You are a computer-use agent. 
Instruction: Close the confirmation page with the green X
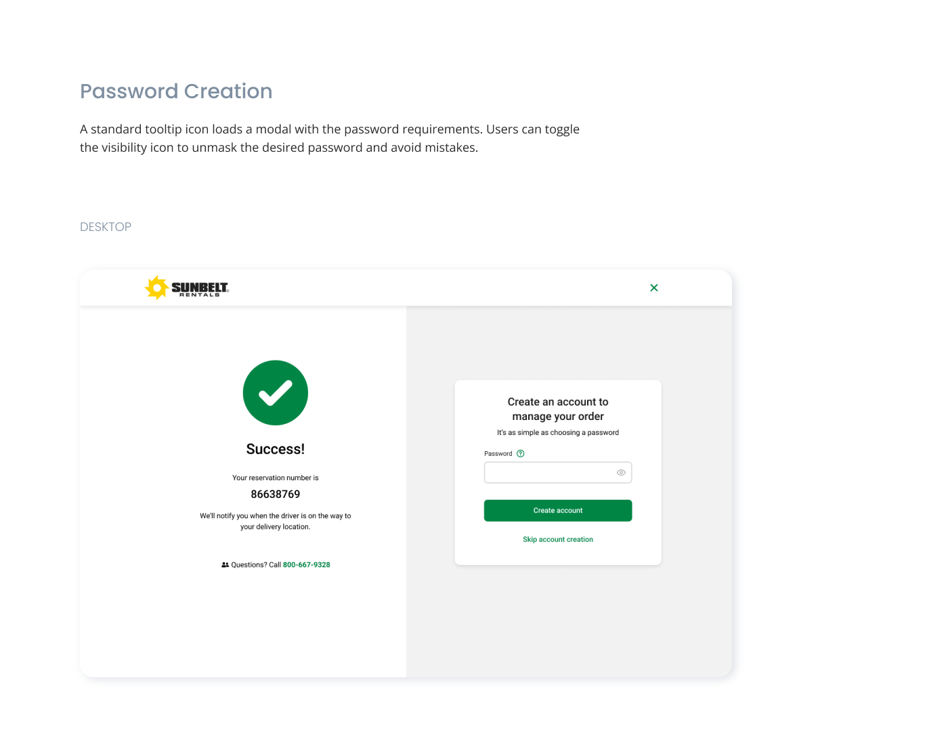pos(654,288)
